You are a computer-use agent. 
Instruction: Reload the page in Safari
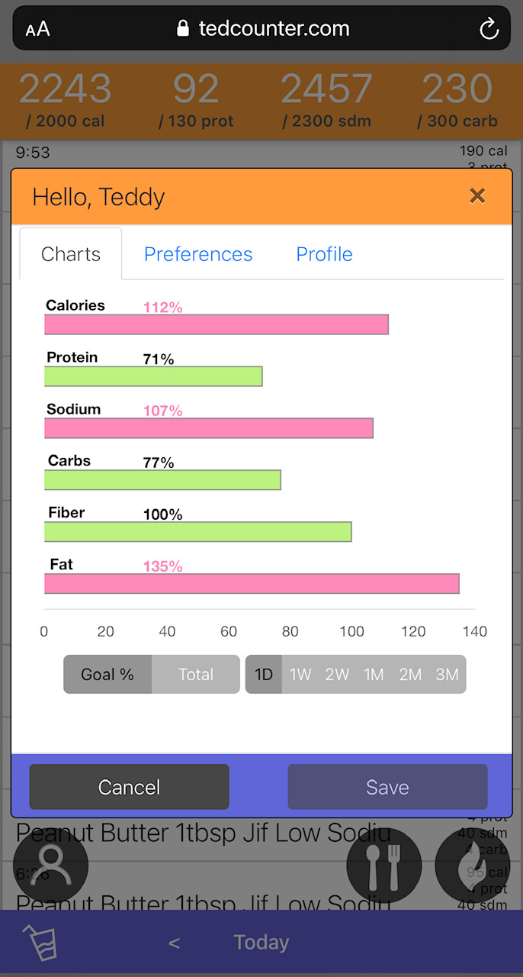489,29
